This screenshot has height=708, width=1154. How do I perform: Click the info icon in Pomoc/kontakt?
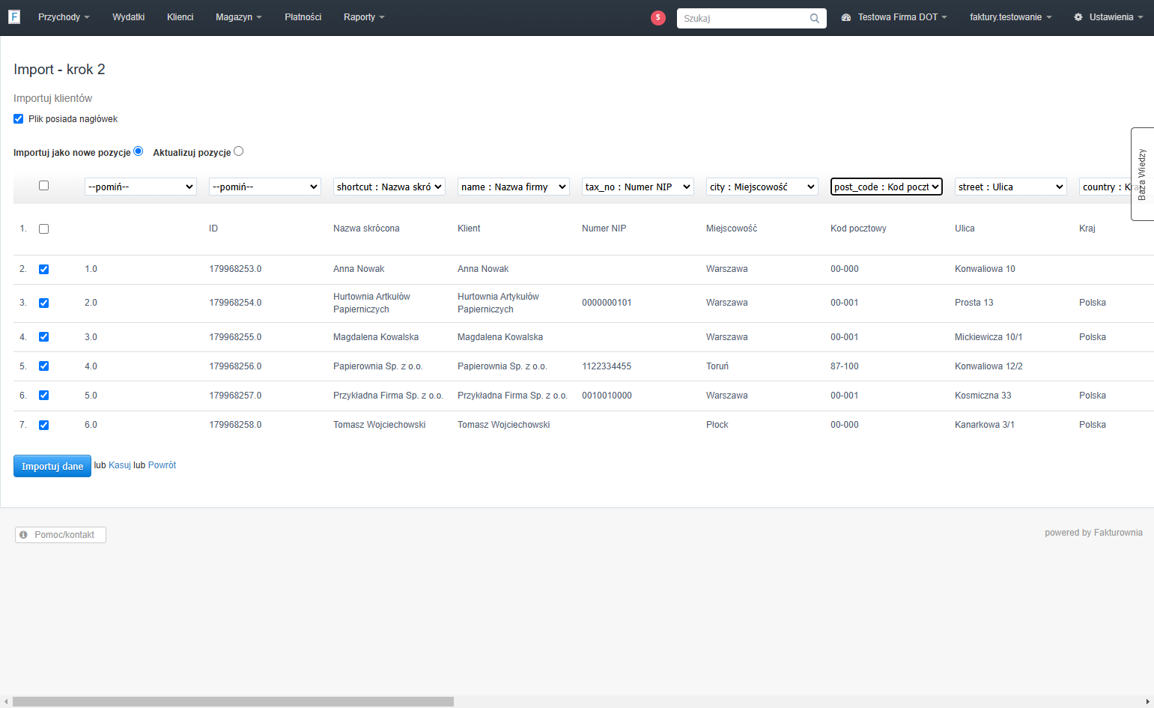pyautogui.click(x=24, y=535)
